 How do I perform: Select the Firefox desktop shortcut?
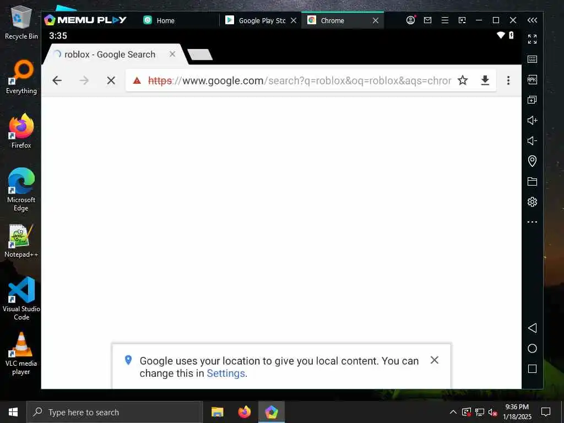(x=21, y=131)
